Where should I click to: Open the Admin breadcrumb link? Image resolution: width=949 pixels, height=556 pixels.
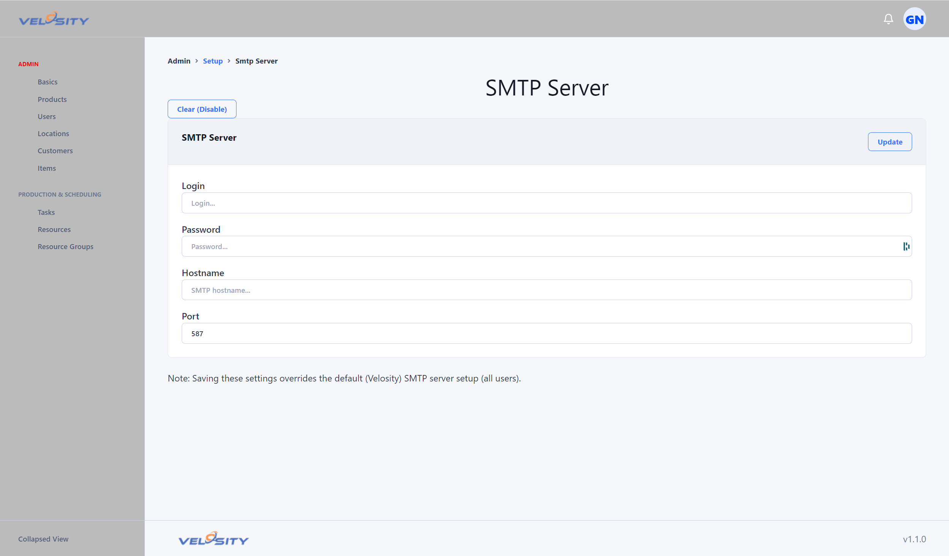pyautogui.click(x=179, y=61)
